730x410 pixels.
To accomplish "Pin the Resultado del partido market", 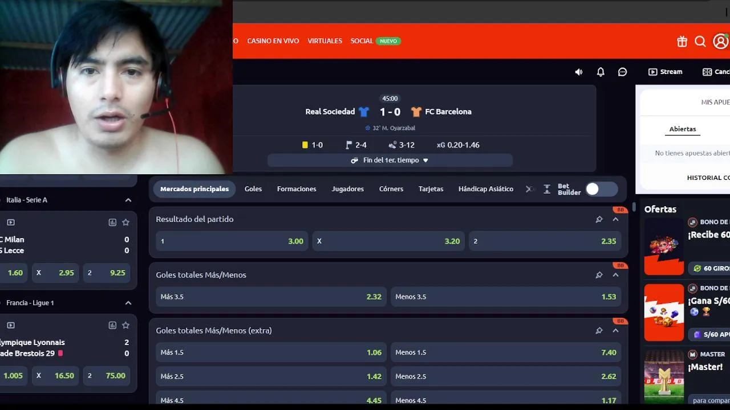I will 599,219.
